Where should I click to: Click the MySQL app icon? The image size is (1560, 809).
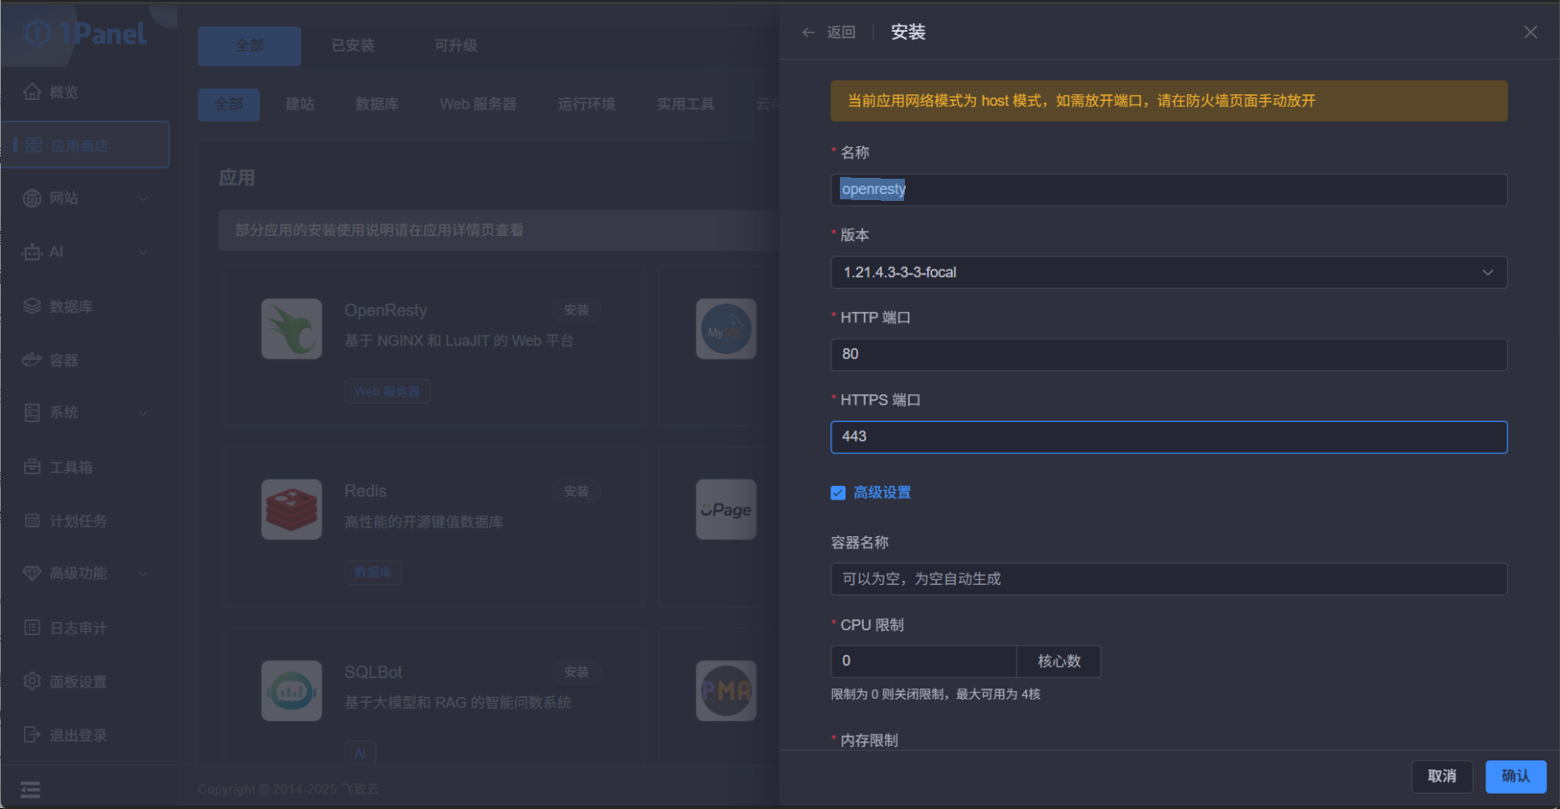click(725, 329)
